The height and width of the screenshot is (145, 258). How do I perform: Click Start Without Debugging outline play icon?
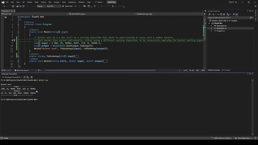76,6
